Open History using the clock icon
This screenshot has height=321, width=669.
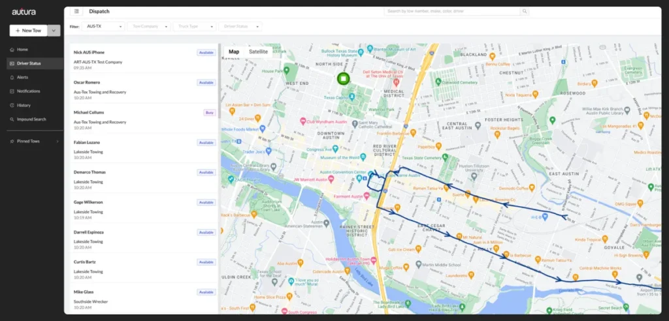(11, 105)
